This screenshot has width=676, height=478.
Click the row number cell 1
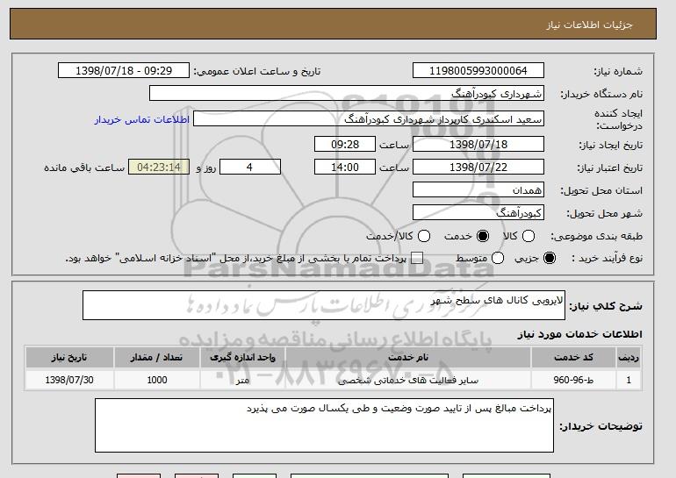(629, 380)
